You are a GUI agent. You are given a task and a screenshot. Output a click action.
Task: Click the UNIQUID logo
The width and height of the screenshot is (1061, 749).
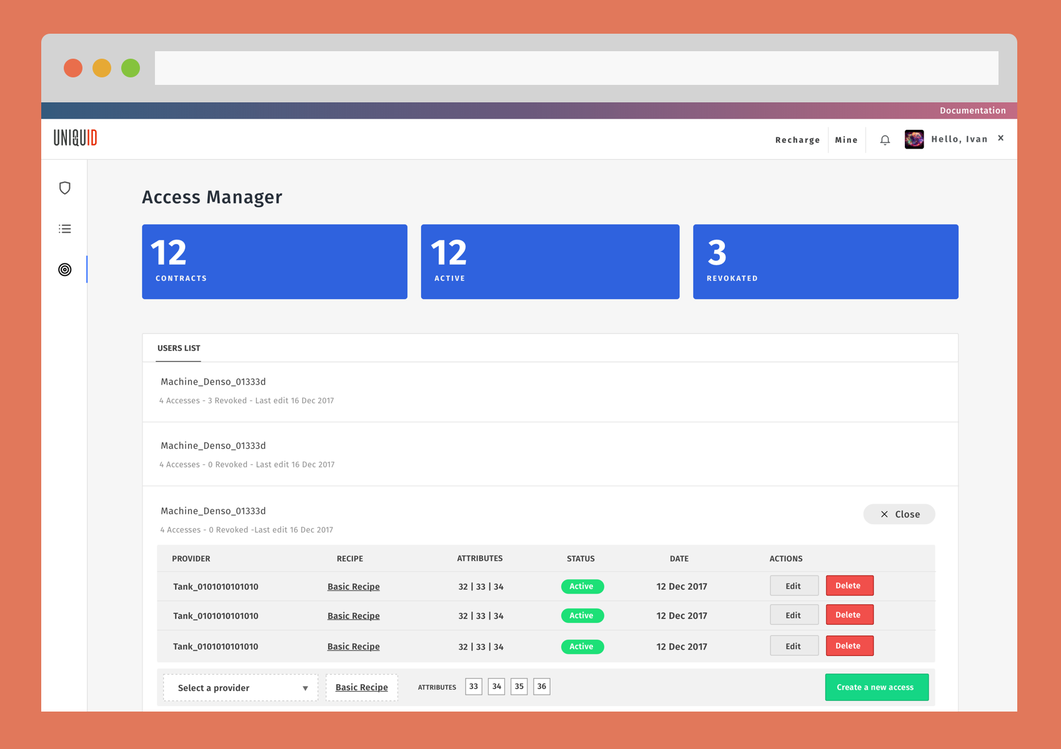pos(76,138)
